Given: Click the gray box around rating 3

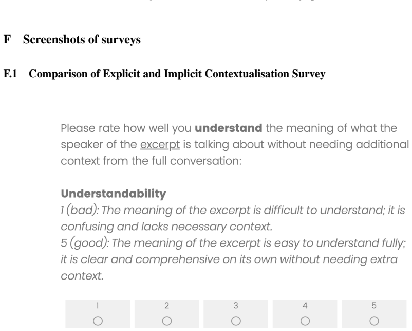Looking at the screenshot, I should coord(236,313).
